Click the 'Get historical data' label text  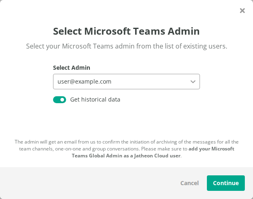pyautogui.click(x=95, y=99)
